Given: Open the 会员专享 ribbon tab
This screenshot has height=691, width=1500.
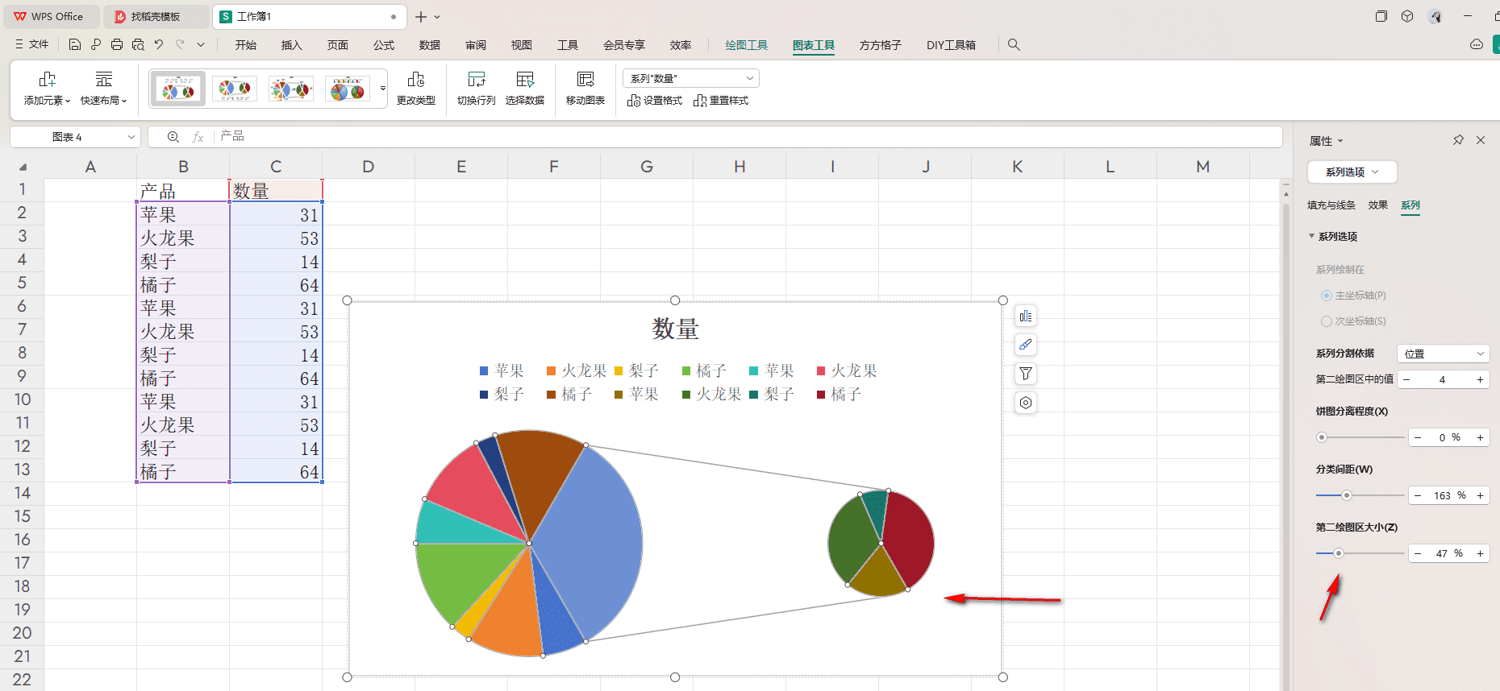Looking at the screenshot, I should click(624, 45).
